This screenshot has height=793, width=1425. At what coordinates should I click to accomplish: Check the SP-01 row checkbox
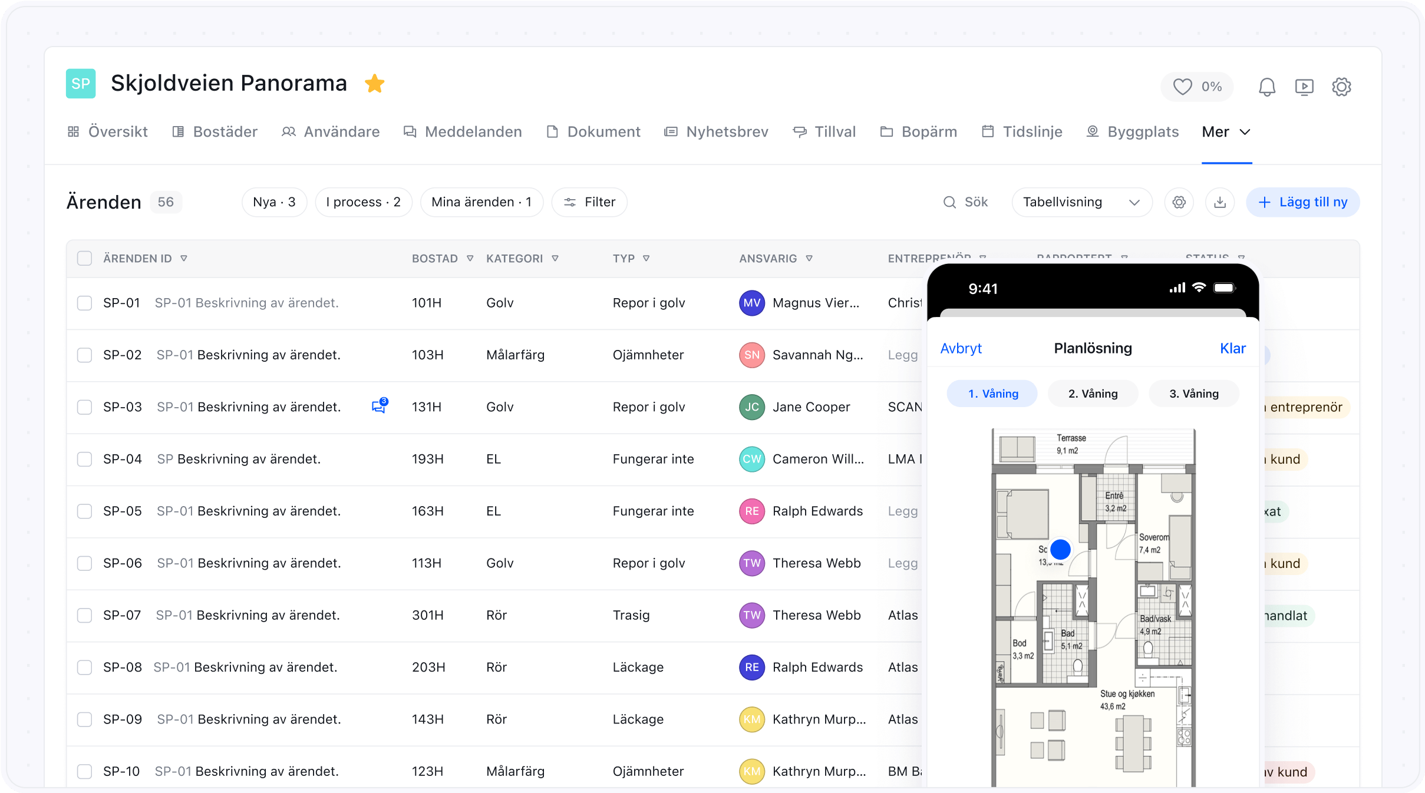(85, 303)
